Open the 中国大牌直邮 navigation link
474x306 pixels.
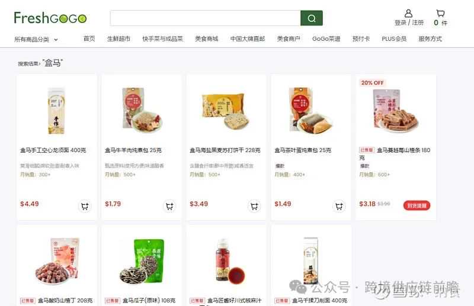(248, 38)
